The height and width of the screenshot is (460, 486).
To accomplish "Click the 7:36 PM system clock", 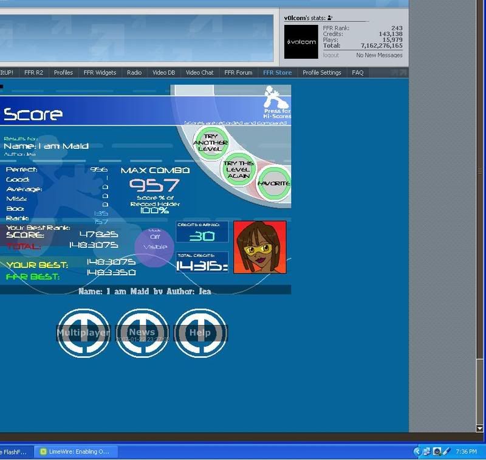I will click(466, 451).
